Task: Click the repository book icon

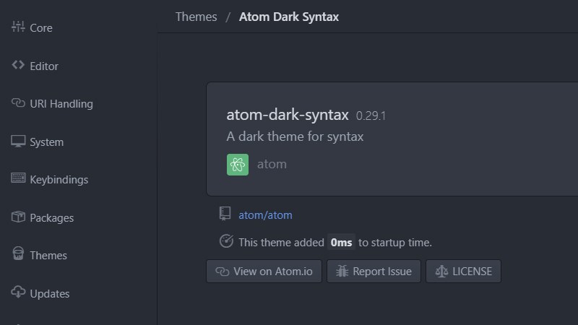Action: tap(225, 214)
